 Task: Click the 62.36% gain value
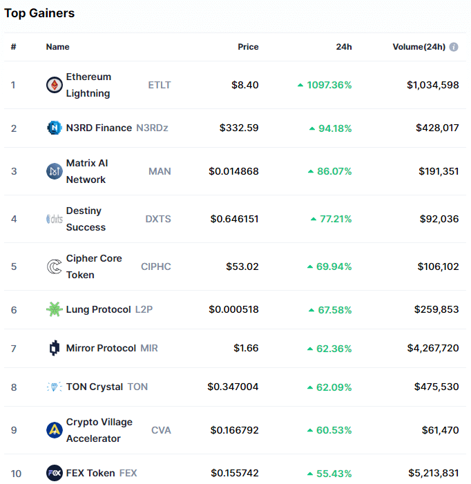pos(334,349)
